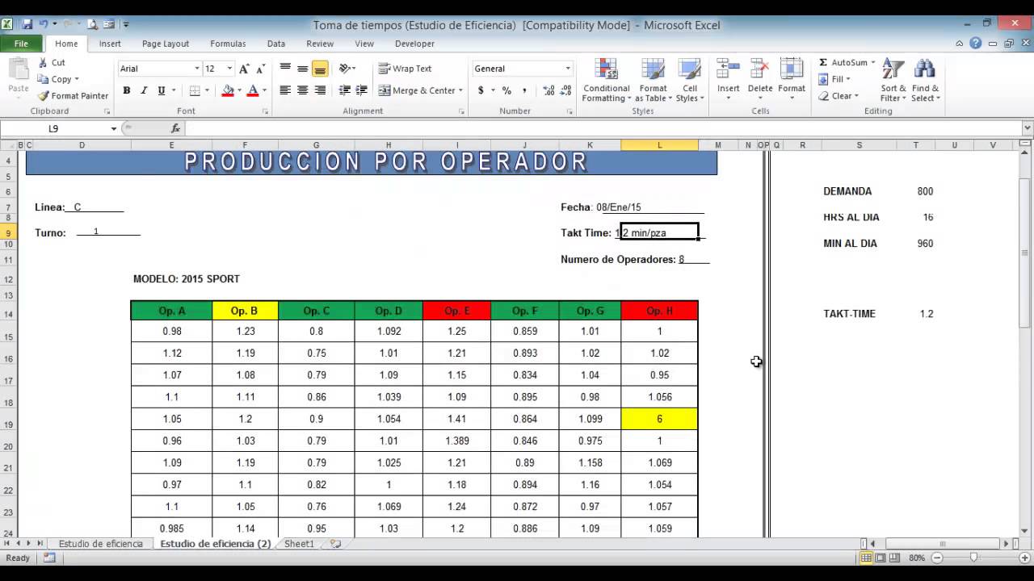
Task: Click AutoSum sigma icon
Action: click(823, 62)
